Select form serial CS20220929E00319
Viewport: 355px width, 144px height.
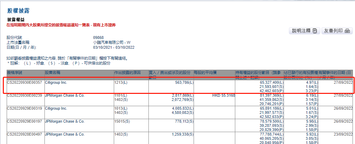pos(25,109)
